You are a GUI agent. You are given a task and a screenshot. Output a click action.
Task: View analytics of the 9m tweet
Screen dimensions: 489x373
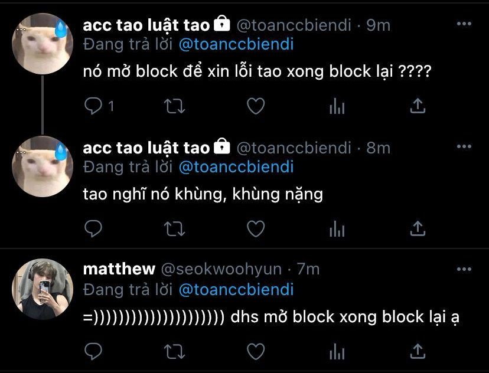coord(337,106)
